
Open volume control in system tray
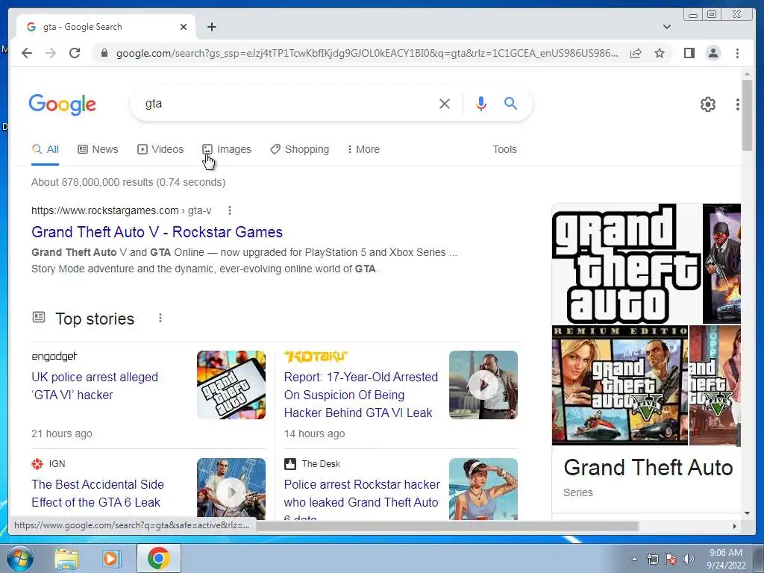tap(688, 559)
